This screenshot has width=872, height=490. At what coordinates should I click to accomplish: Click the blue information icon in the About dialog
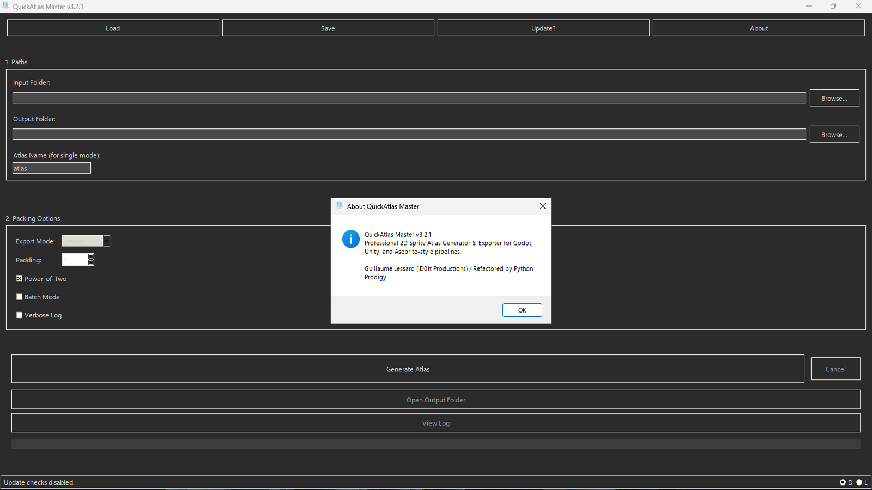[x=350, y=239]
